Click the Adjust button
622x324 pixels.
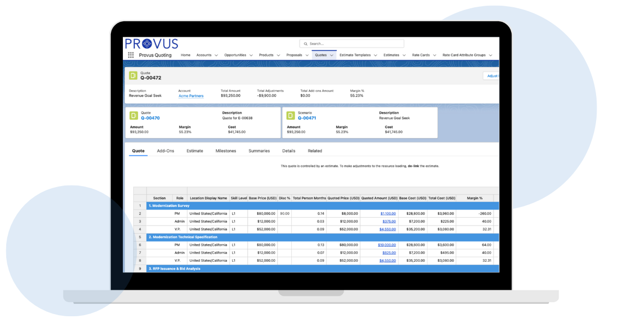tap(491, 76)
